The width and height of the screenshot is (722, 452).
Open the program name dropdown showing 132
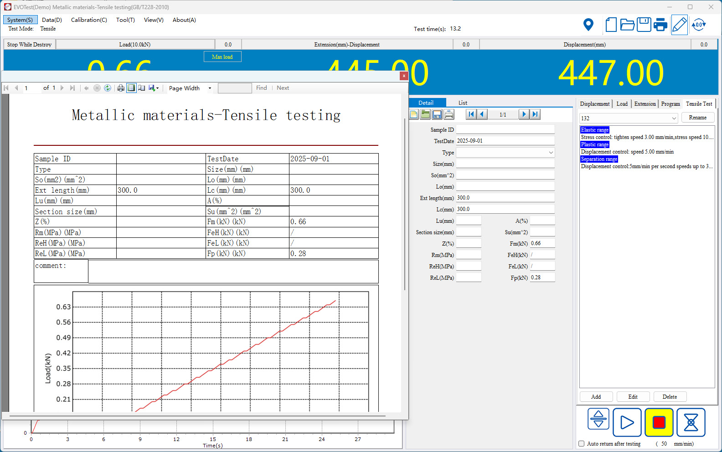pos(674,118)
